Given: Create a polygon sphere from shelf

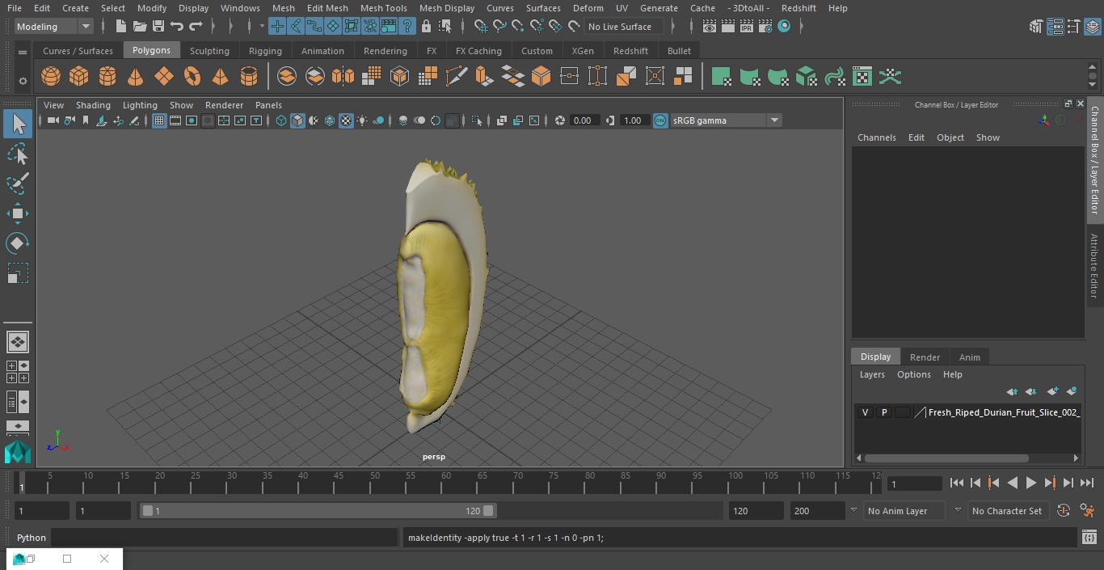Looking at the screenshot, I should coord(51,77).
